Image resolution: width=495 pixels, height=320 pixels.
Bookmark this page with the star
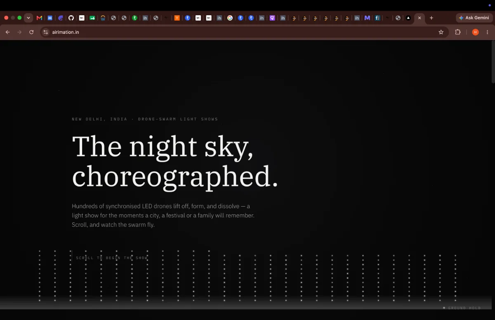click(x=441, y=32)
